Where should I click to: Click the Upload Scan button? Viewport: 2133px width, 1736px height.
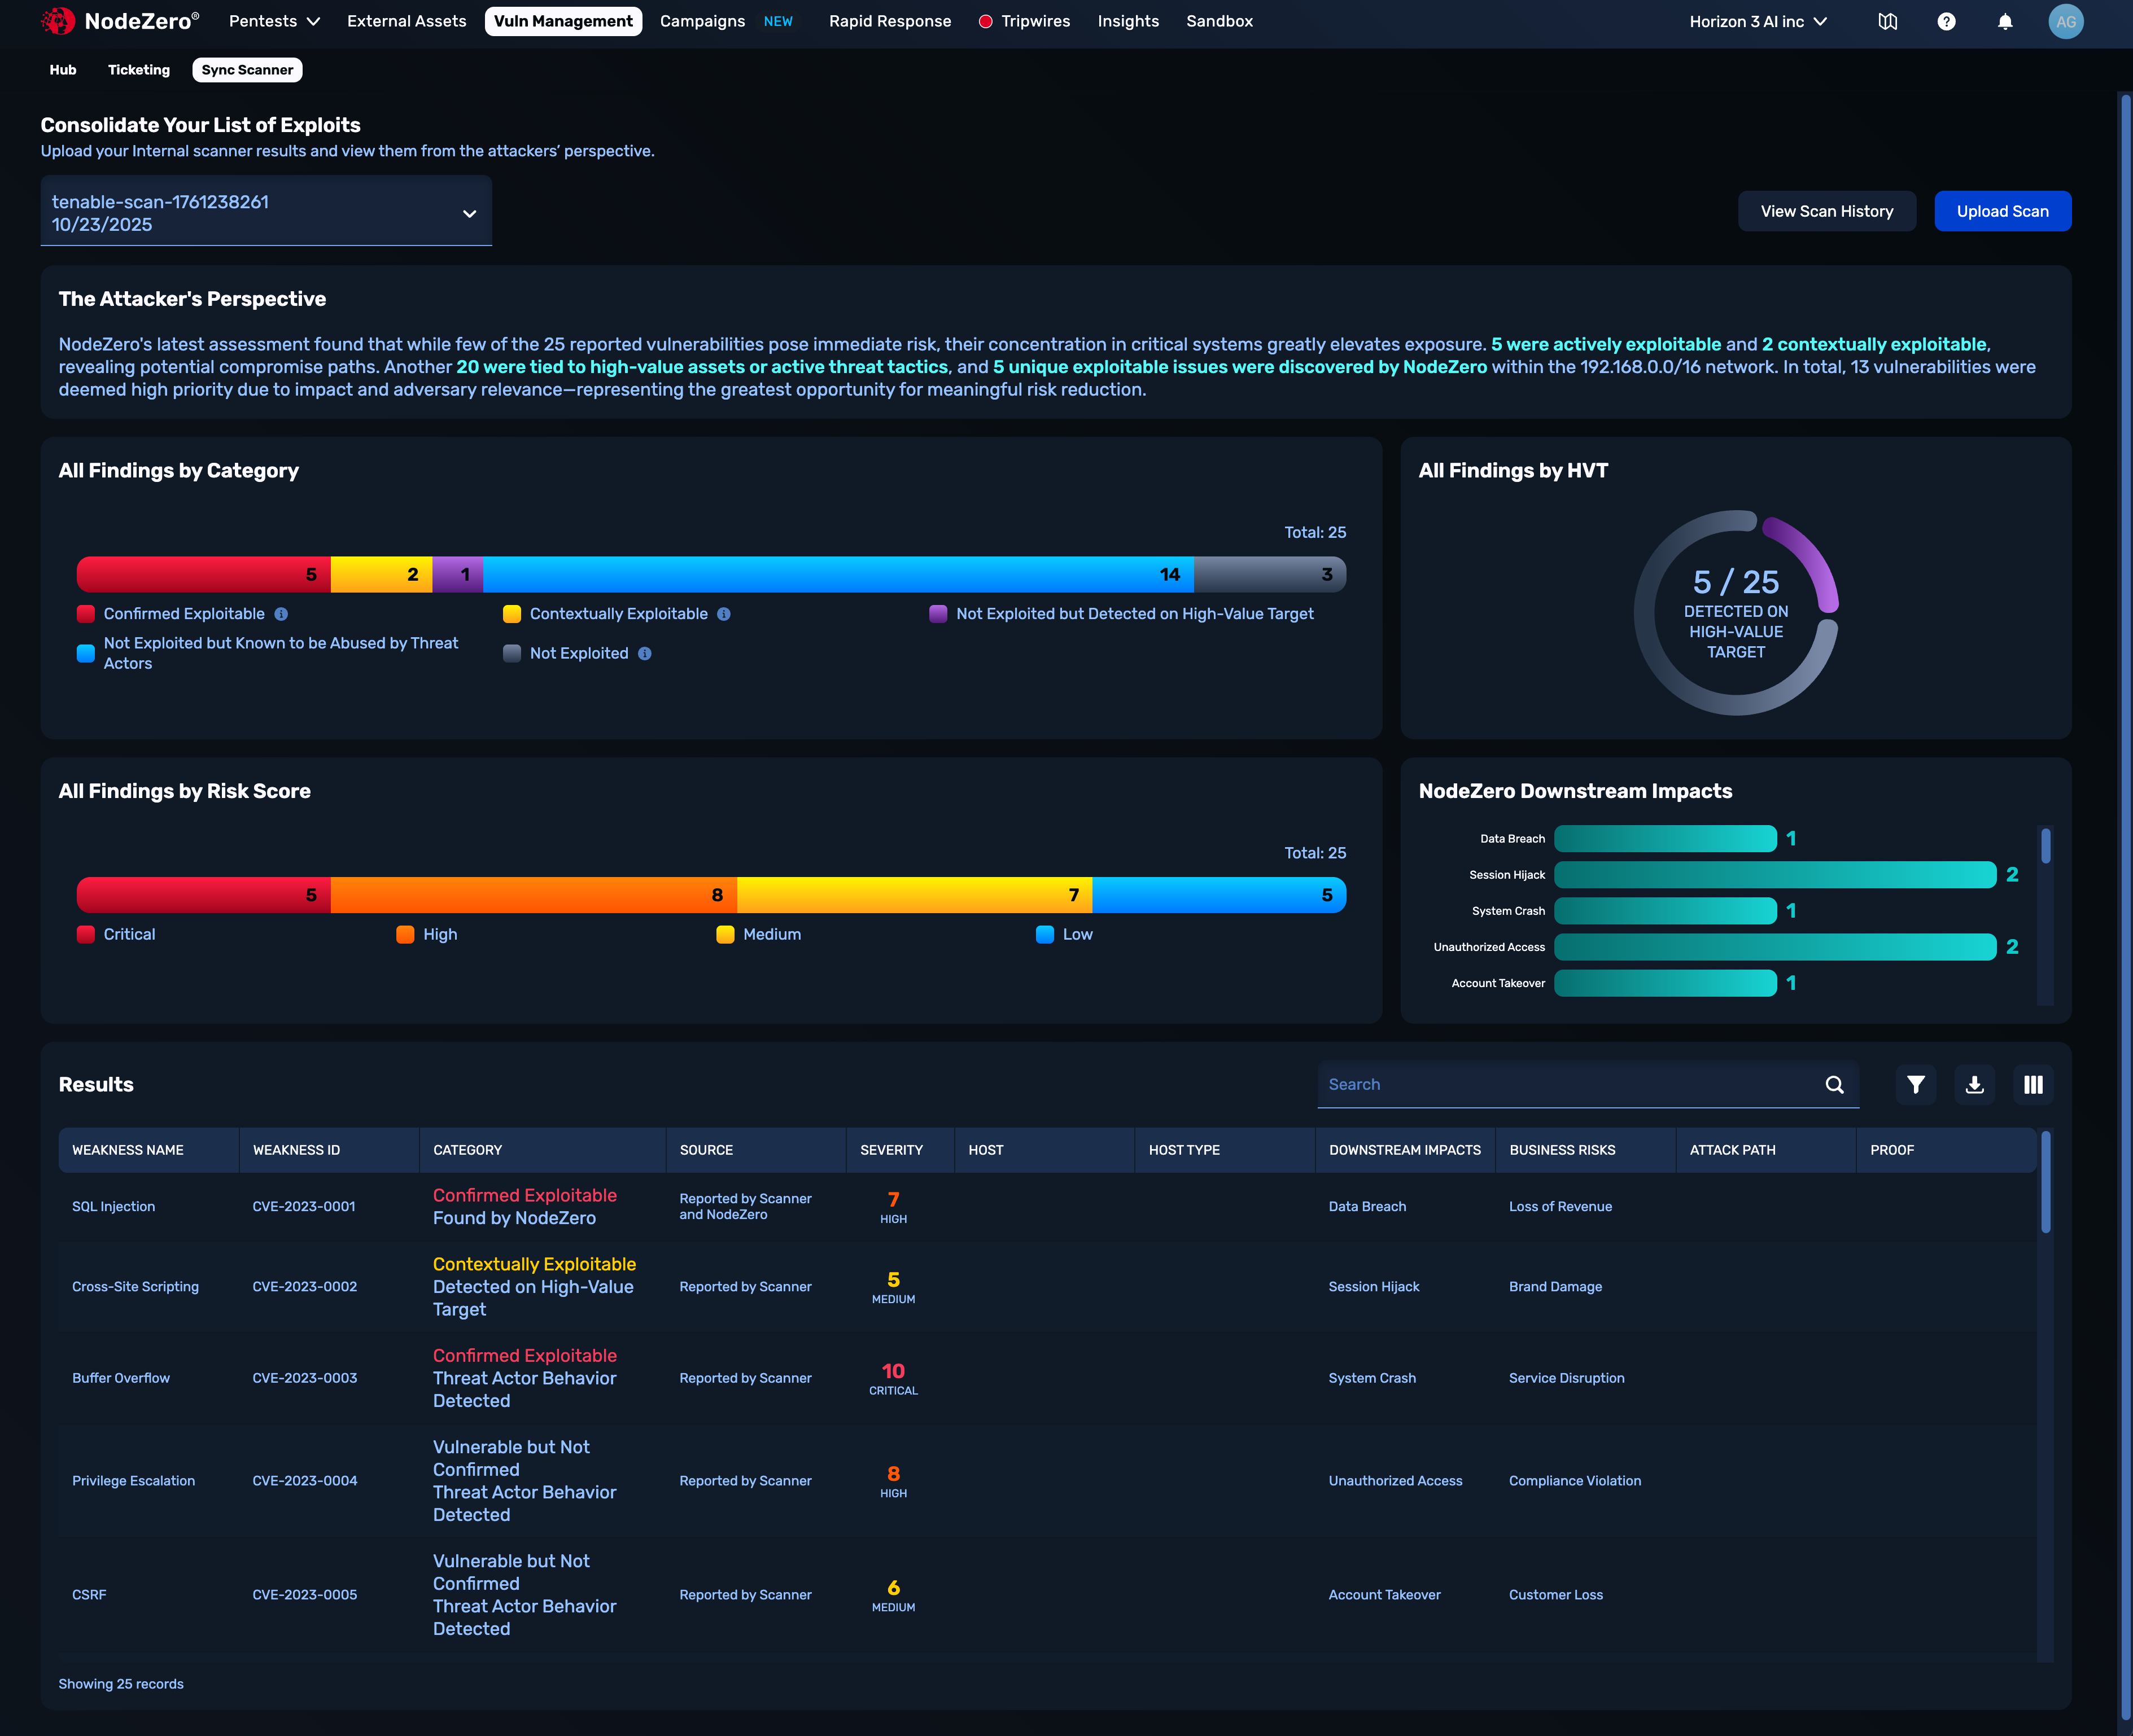(2002, 211)
